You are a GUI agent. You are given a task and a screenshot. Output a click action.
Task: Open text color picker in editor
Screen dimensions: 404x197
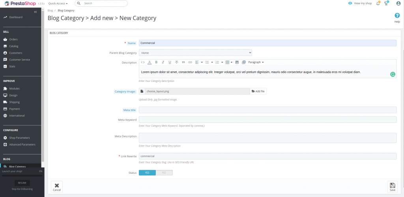(x=150, y=62)
